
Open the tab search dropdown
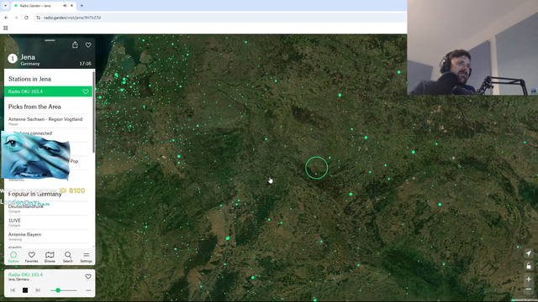point(6,6)
